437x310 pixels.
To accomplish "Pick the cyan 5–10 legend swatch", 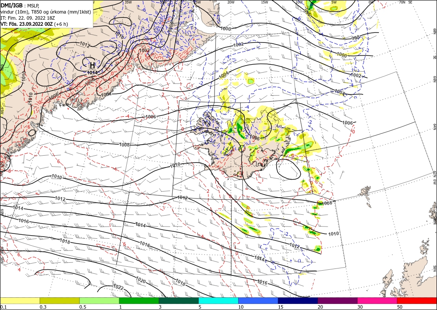I will [x=218, y=300].
